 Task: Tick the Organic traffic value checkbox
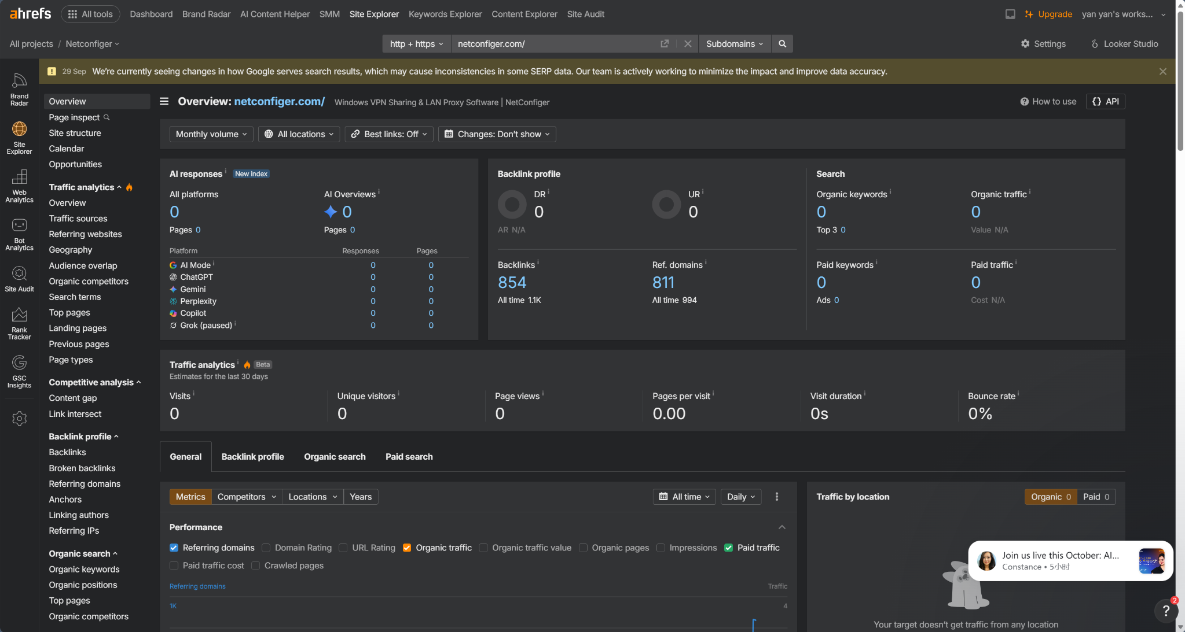(x=483, y=547)
